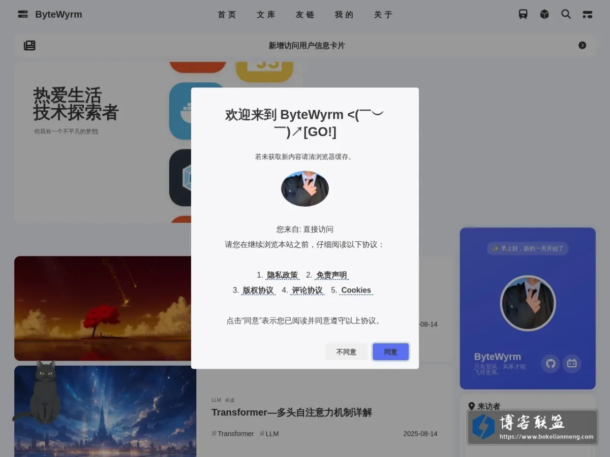This screenshot has height=457, width=610.
Task: Click the 同意 button
Action: click(x=390, y=352)
